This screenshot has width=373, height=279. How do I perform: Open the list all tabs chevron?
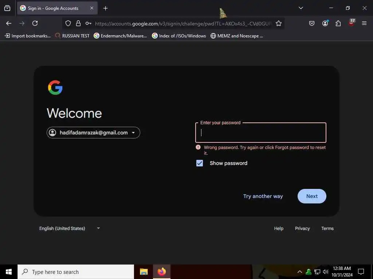point(301,8)
